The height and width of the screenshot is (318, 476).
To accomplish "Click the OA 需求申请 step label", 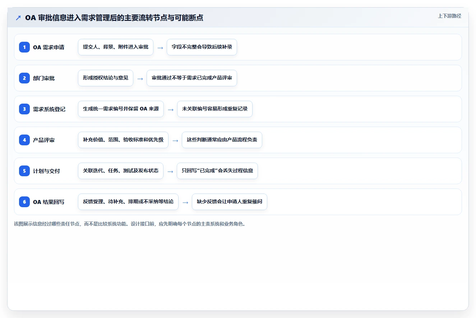I will [x=48, y=47].
